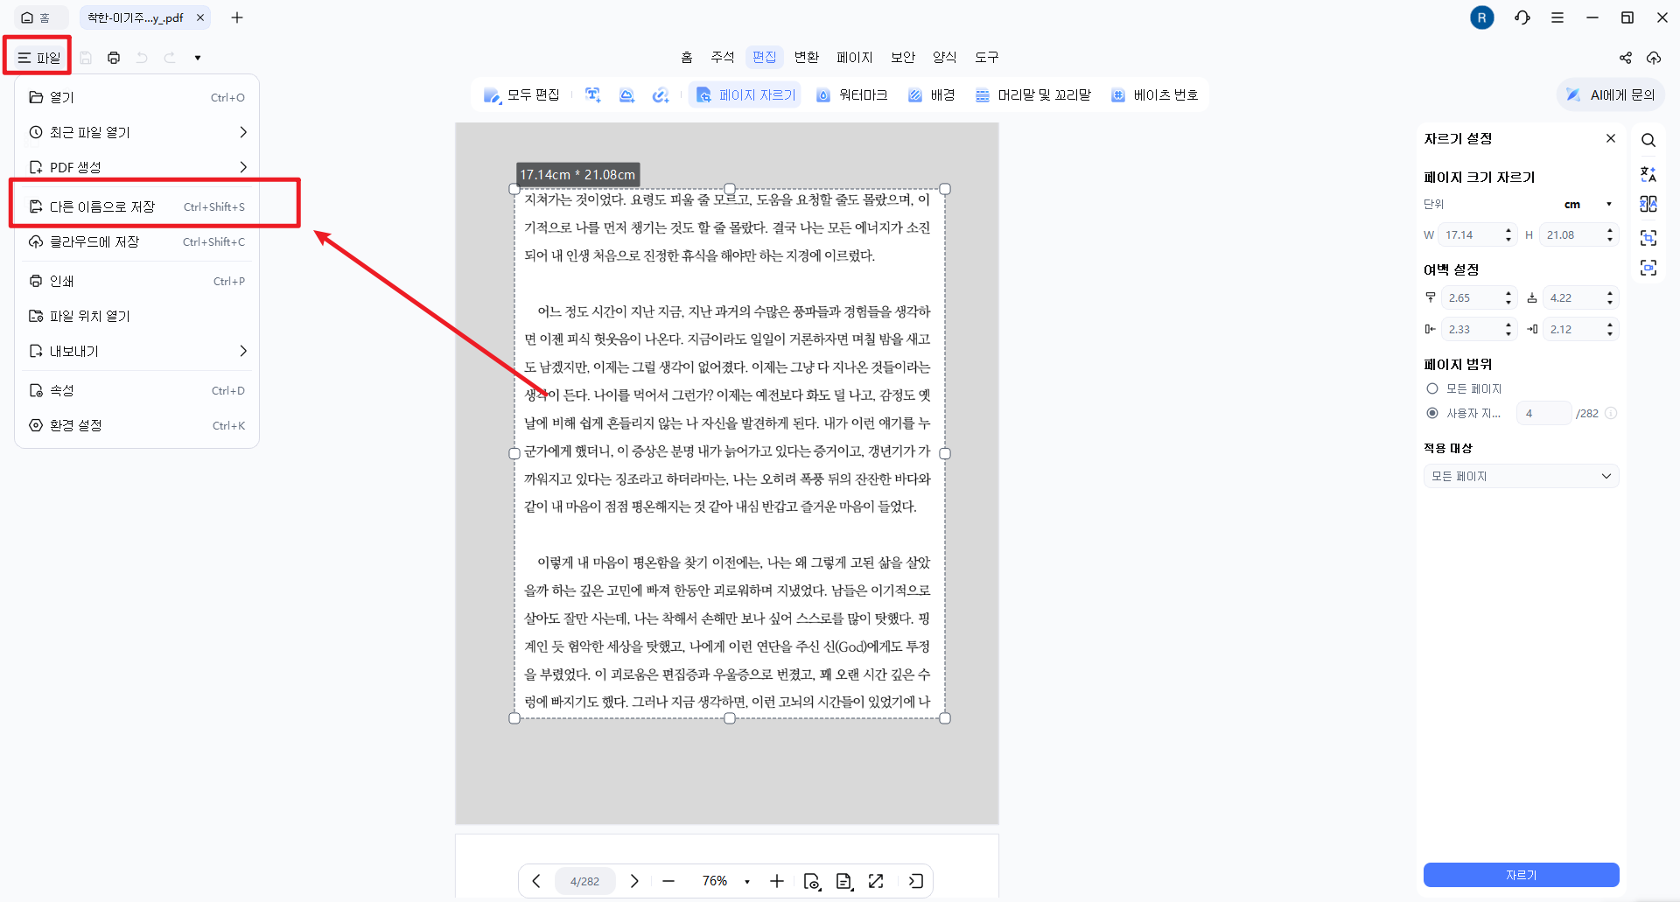Click the blue 자르기 button
Image resolution: width=1680 pixels, height=902 pixels.
click(1522, 875)
